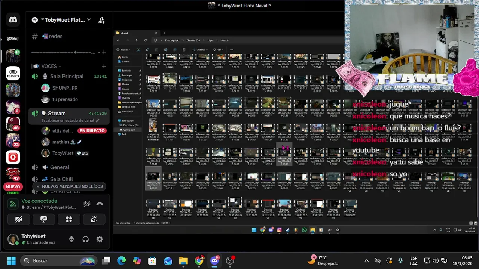Open TobyWuet profile avatar in user panel
The width and height of the screenshot is (479, 269).
click(x=13, y=239)
